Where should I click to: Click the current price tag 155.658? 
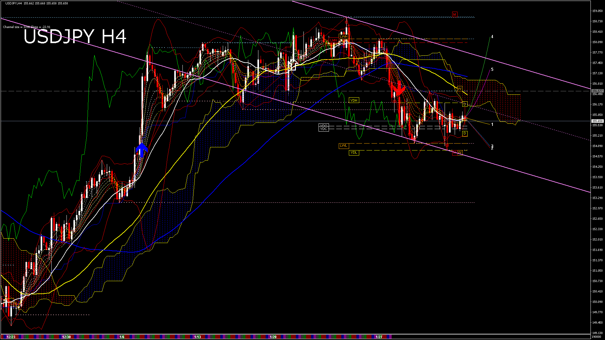pos(597,121)
